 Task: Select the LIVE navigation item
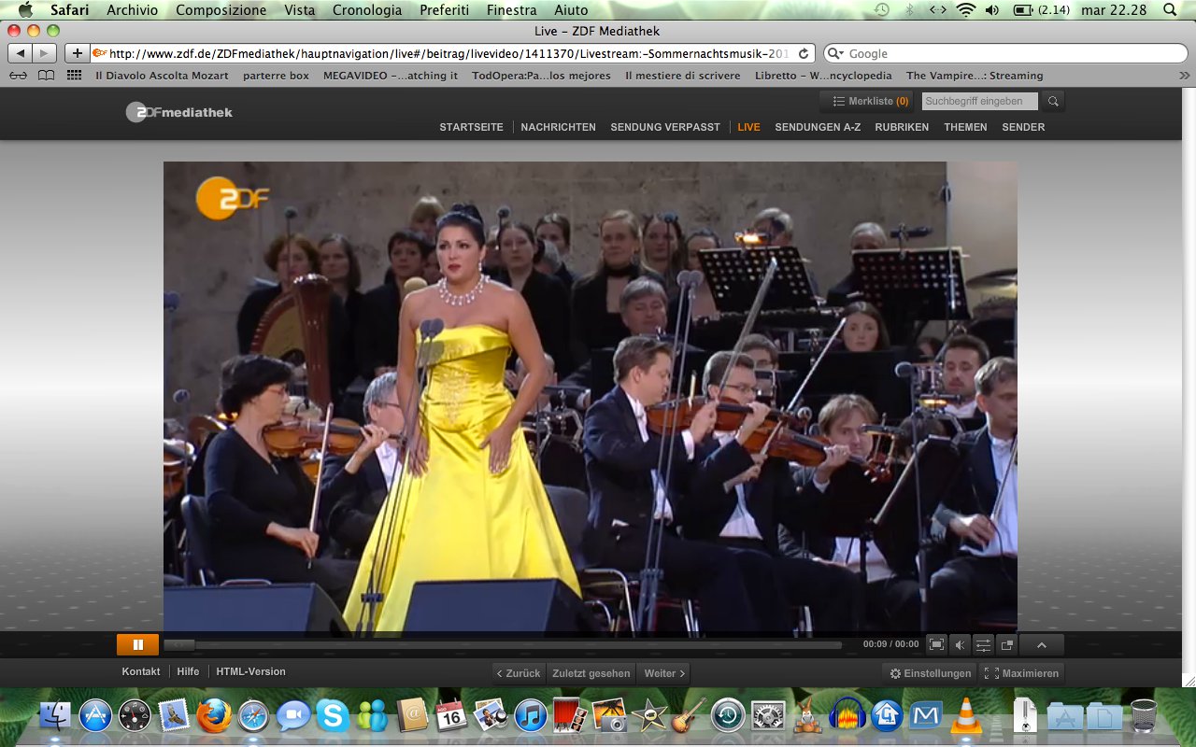748,127
